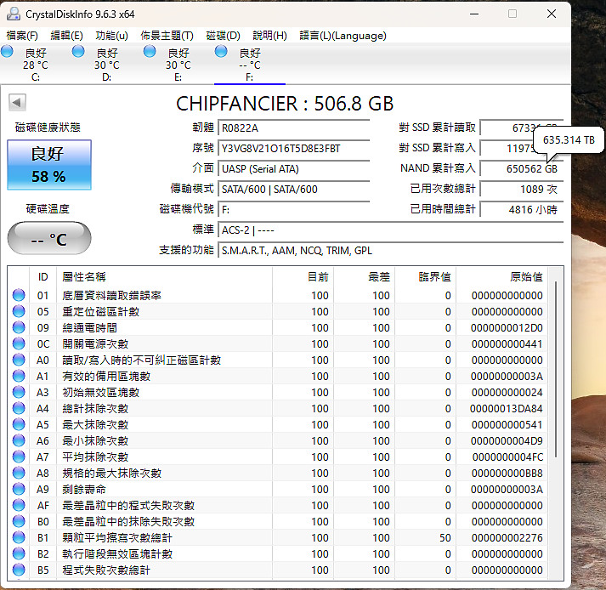Click power on count value 1089 次
Image resolution: width=606 pixels, height=590 pixels.
coord(521,189)
